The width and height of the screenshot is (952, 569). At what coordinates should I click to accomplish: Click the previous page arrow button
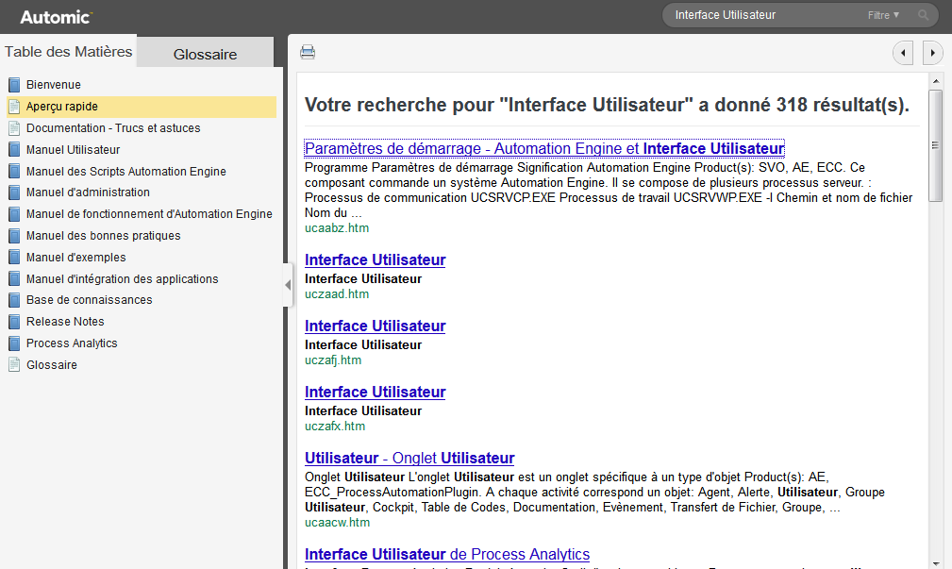point(903,53)
